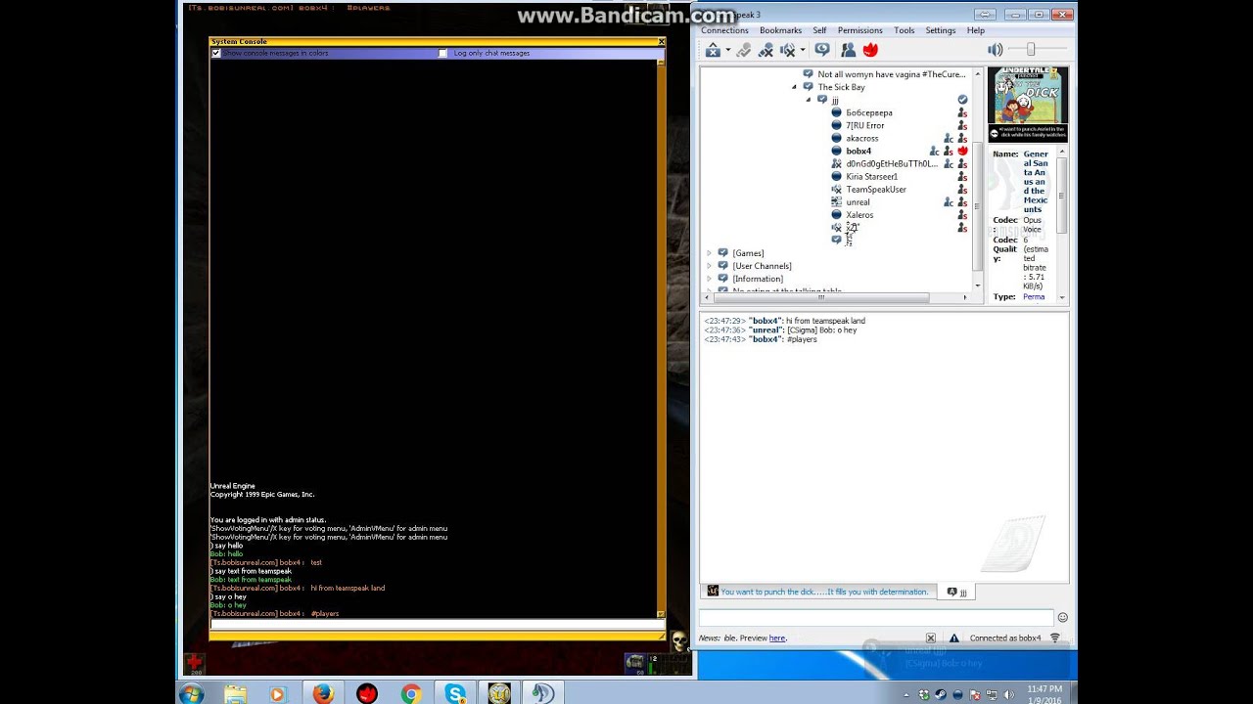This screenshot has height=704, width=1253.
Task: Click the TeamSpeak taskbar icon
Action: click(542, 693)
